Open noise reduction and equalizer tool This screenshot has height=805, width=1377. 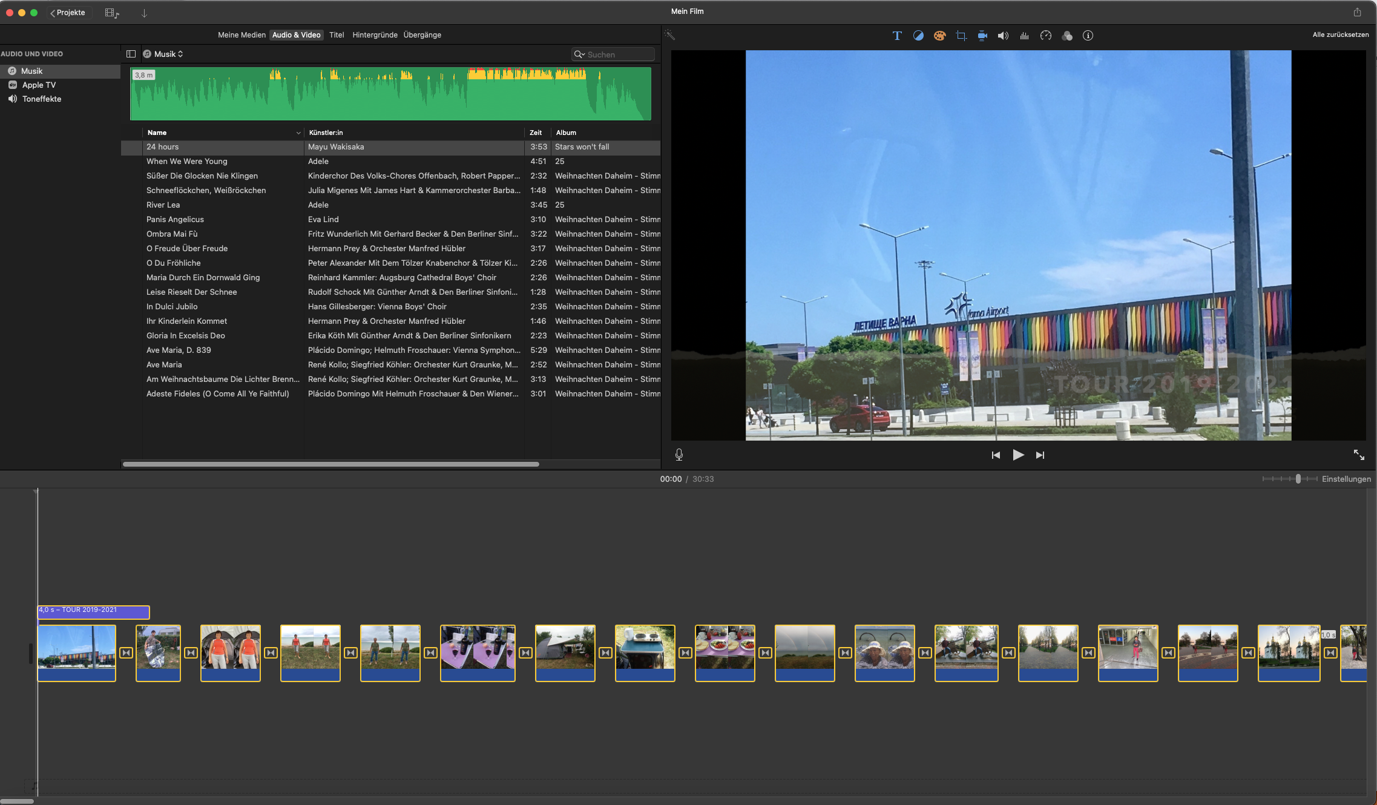[x=1024, y=36]
